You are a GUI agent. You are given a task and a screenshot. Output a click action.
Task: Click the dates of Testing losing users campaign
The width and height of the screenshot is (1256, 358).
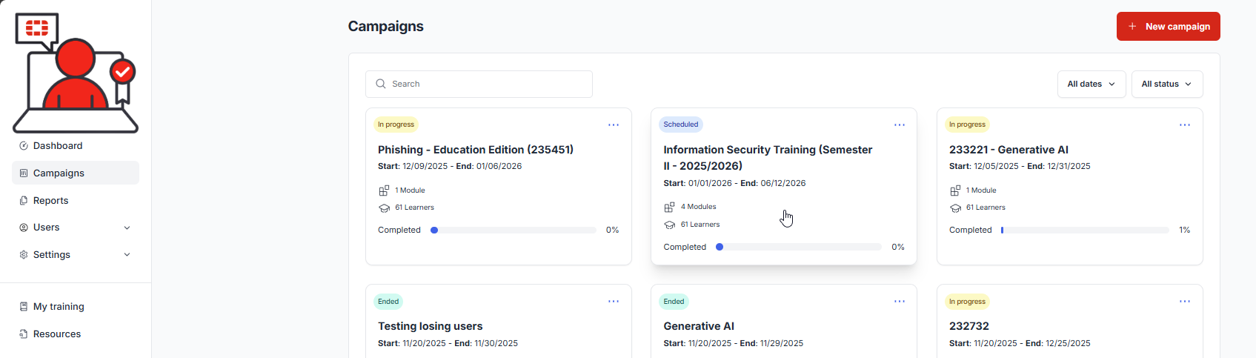[x=448, y=343]
